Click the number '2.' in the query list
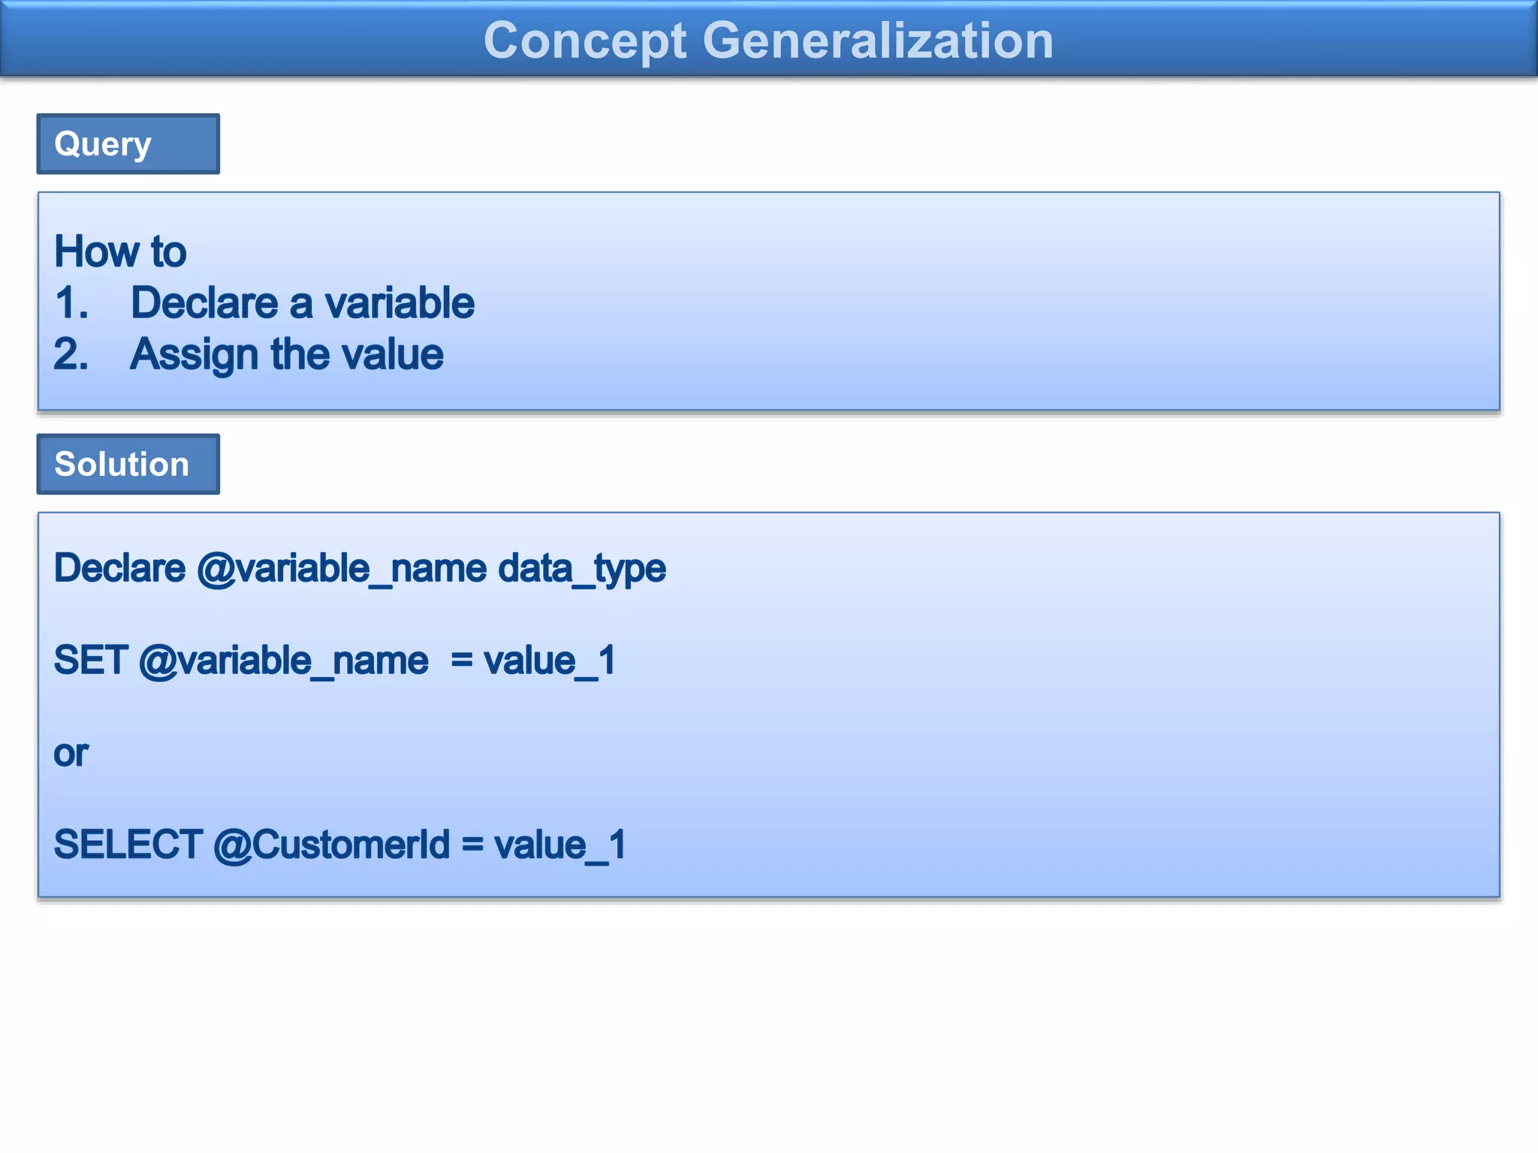The image size is (1538, 1153). [71, 354]
